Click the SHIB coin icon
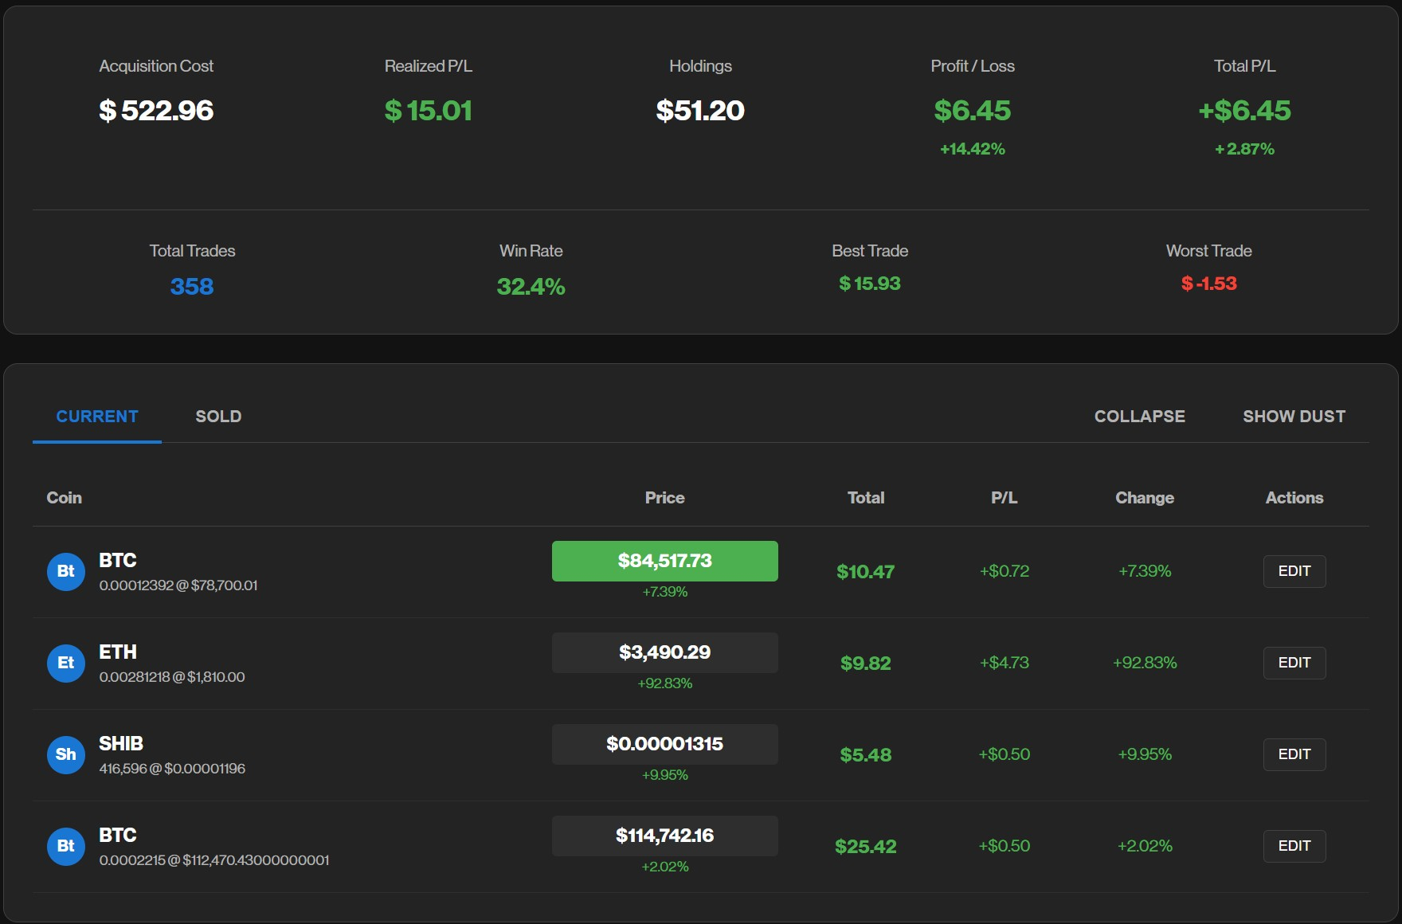 point(65,754)
